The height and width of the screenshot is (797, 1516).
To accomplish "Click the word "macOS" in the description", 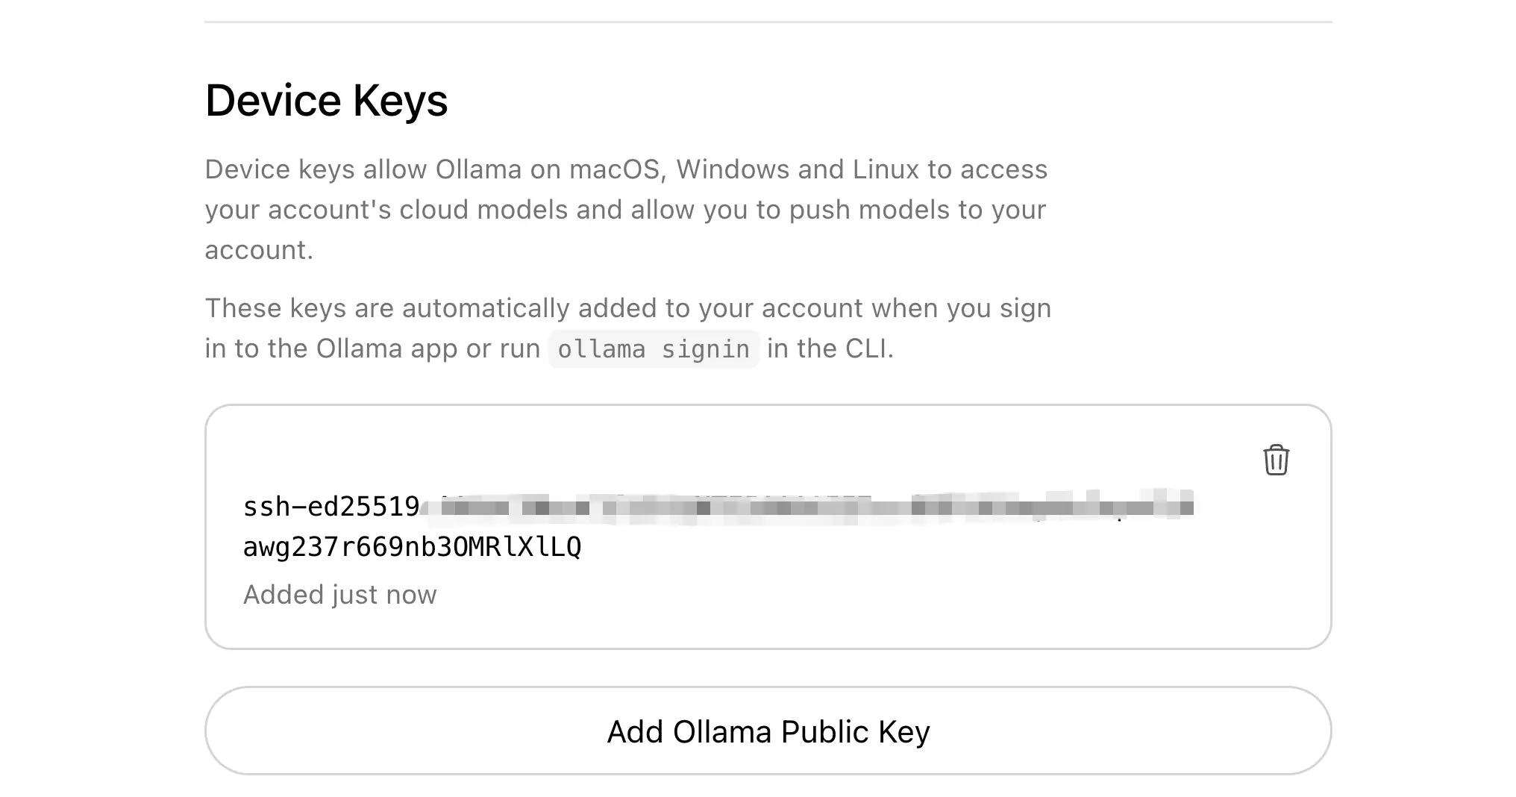I will [x=616, y=169].
